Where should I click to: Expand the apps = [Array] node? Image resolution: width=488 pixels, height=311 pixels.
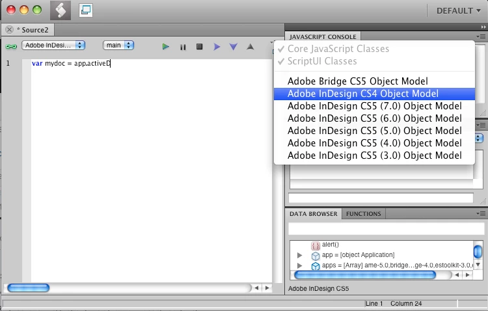click(x=300, y=265)
